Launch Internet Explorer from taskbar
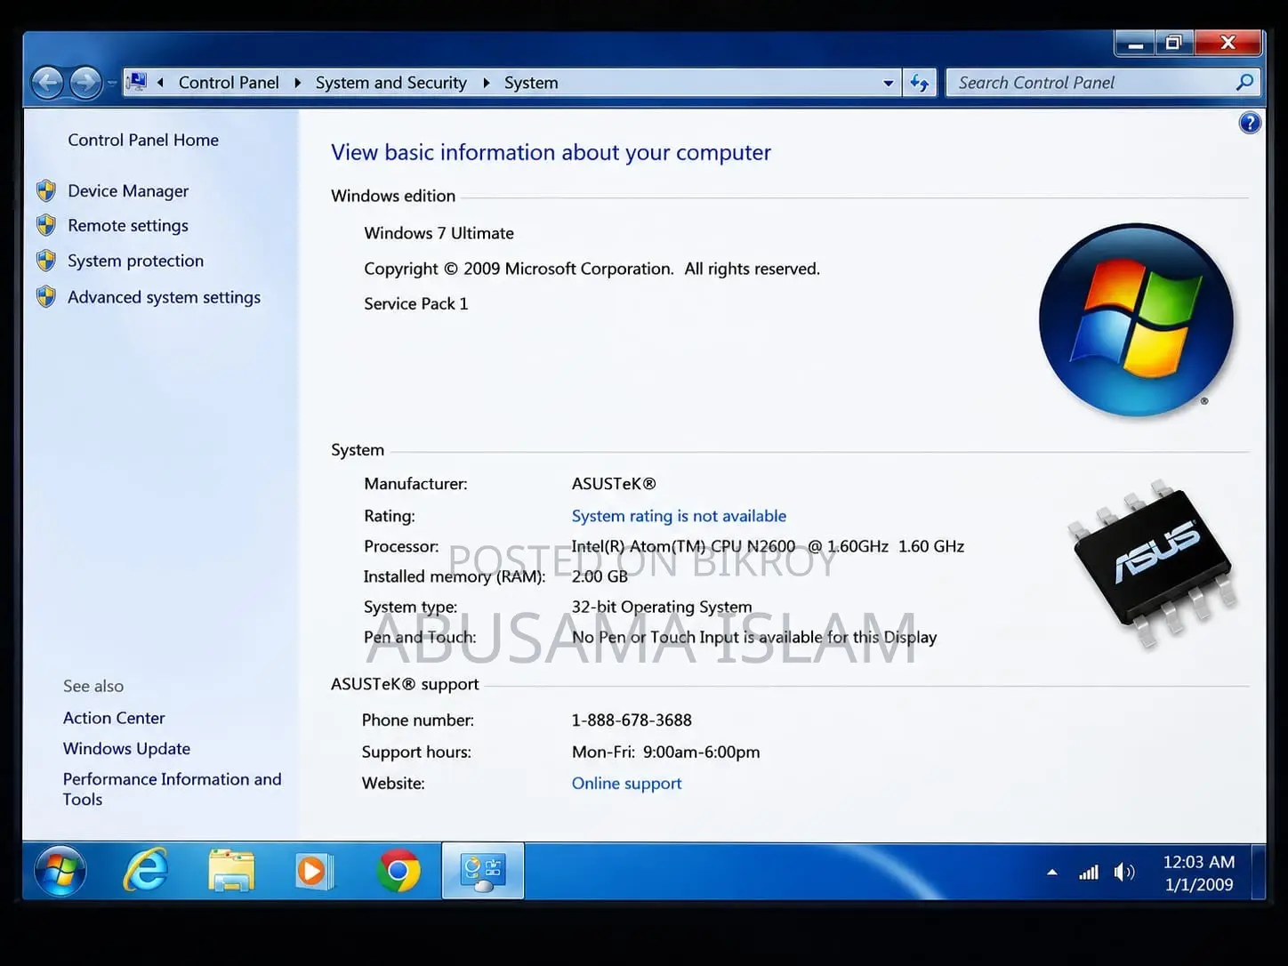The image size is (1288, 966). [x=145, y=870]
